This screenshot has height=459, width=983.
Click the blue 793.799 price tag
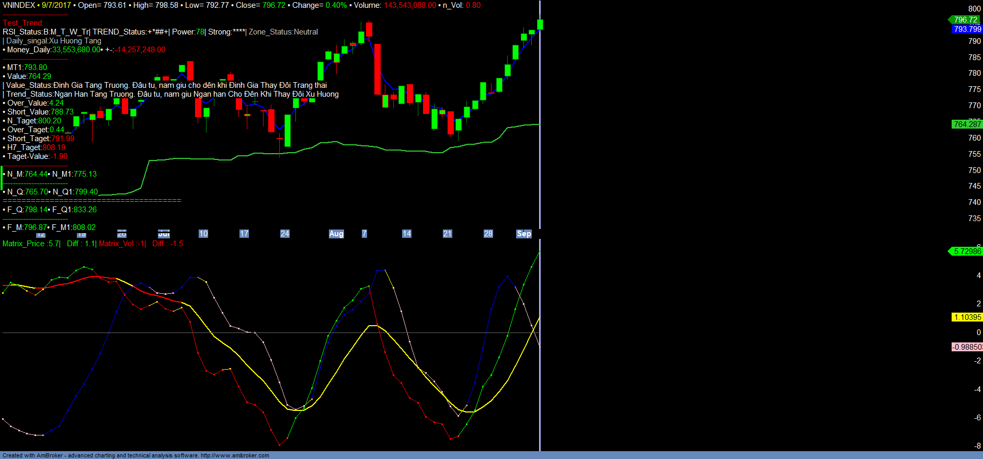click(967, 29)
